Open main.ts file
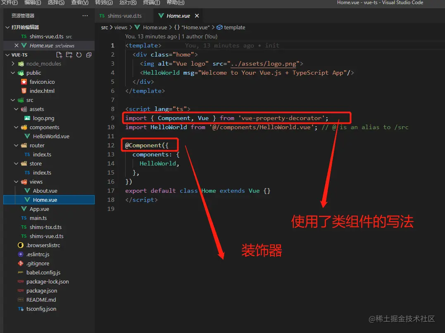The height and width of the screenshot is (333, 445). pyautogui.click(x=49, y=218)
